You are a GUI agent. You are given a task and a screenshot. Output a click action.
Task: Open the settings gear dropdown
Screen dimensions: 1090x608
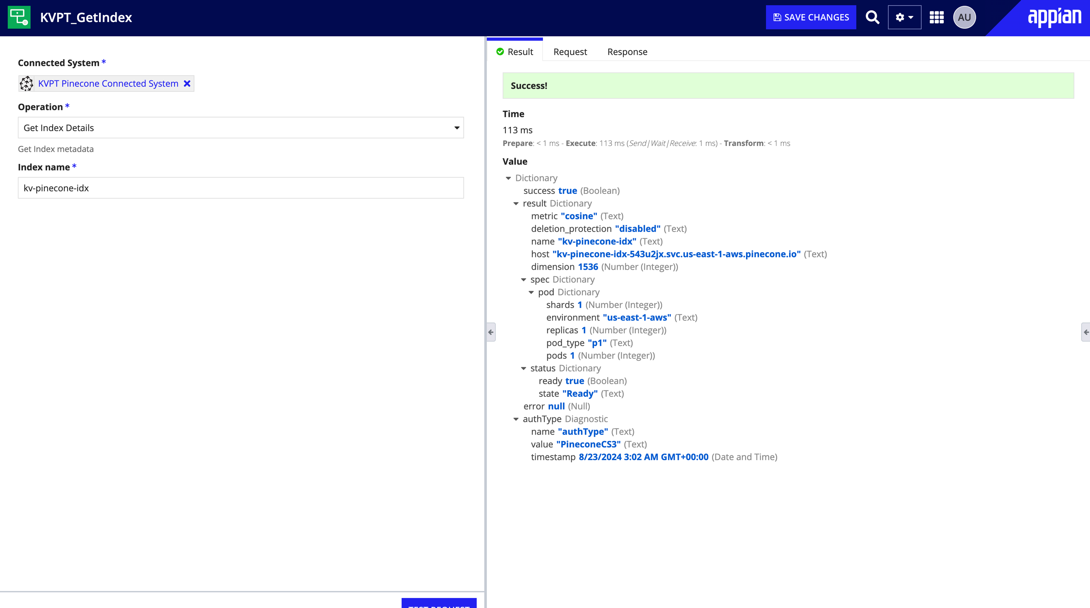(904, 17)
